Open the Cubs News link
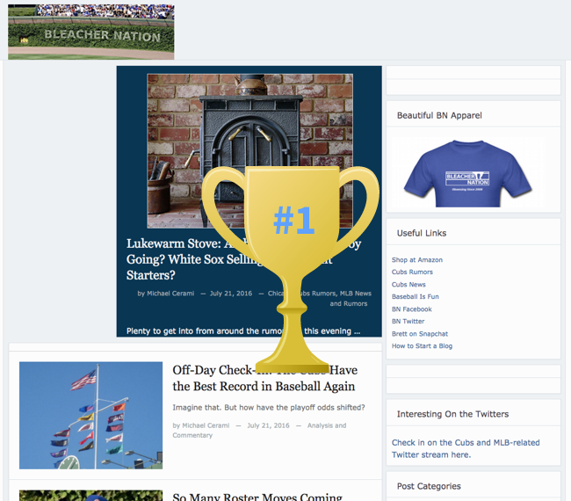This screenshot has height=501, width=571. [408, 285]
